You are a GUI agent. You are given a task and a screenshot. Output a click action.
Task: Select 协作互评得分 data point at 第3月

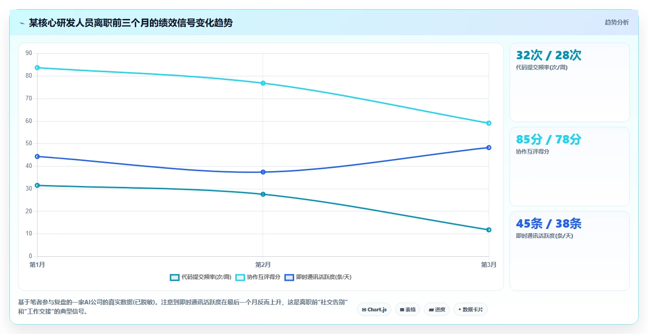pos(489,123)
